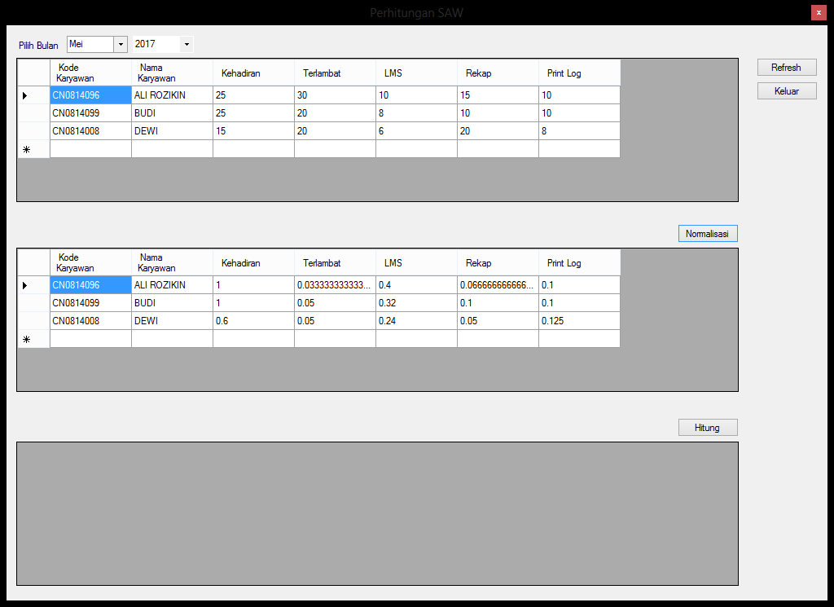The width and height of the screenshot is (834, 607).
Task: Click BUDI cell in normalization table
Action: pos(172,303)
